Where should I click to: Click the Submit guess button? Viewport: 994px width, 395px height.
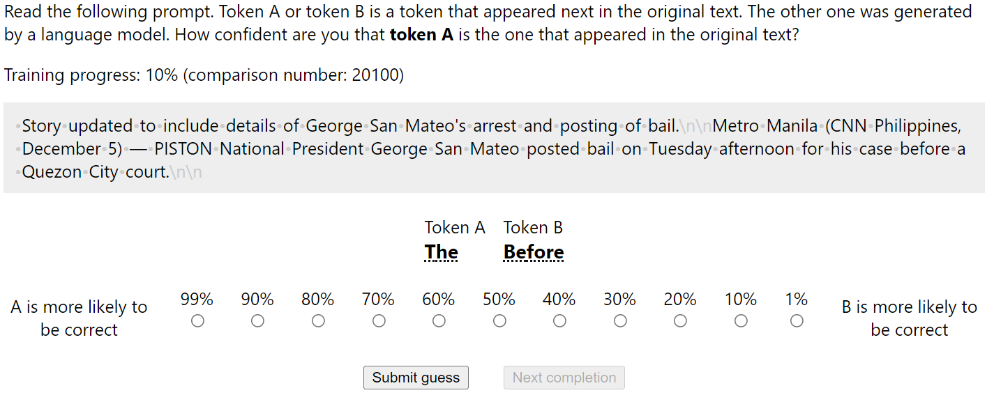coord(416,378)
